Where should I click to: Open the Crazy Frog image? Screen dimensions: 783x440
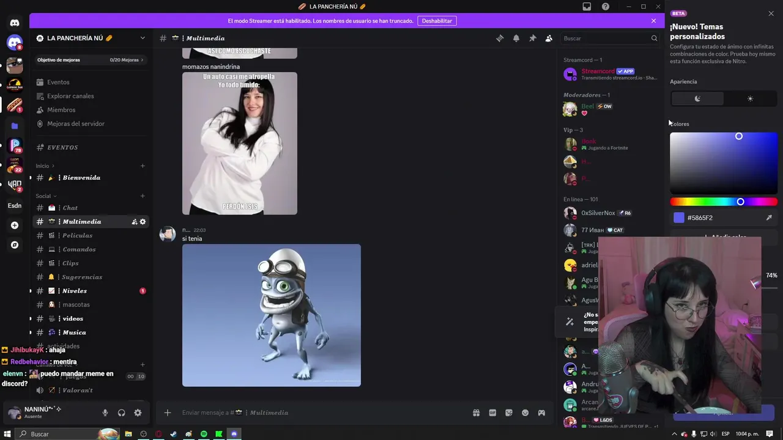[272, 315]
